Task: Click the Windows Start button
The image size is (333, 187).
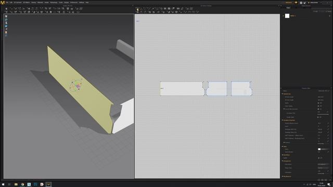Action: 3,184
